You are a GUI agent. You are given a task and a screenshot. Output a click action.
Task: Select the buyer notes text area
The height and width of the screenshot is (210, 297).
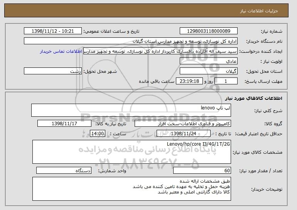coord(132,189)
